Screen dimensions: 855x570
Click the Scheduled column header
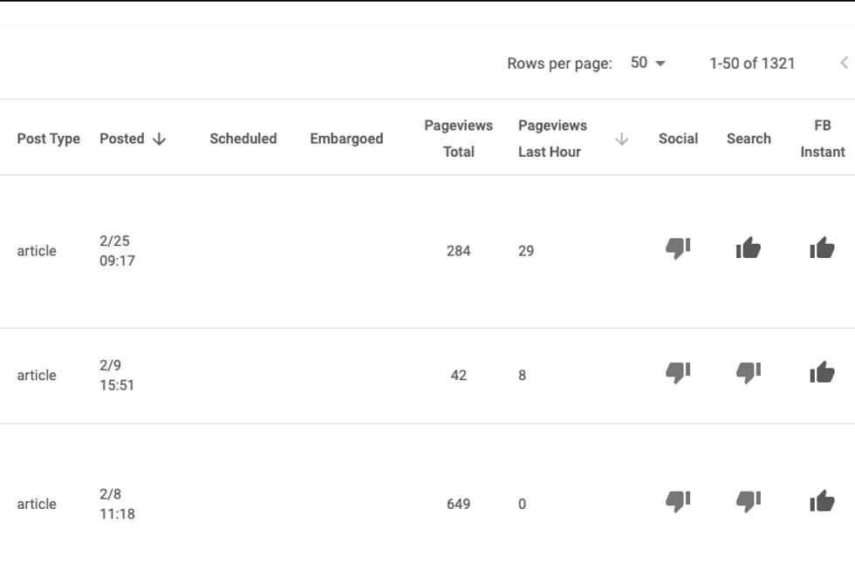tap(243, 139)
